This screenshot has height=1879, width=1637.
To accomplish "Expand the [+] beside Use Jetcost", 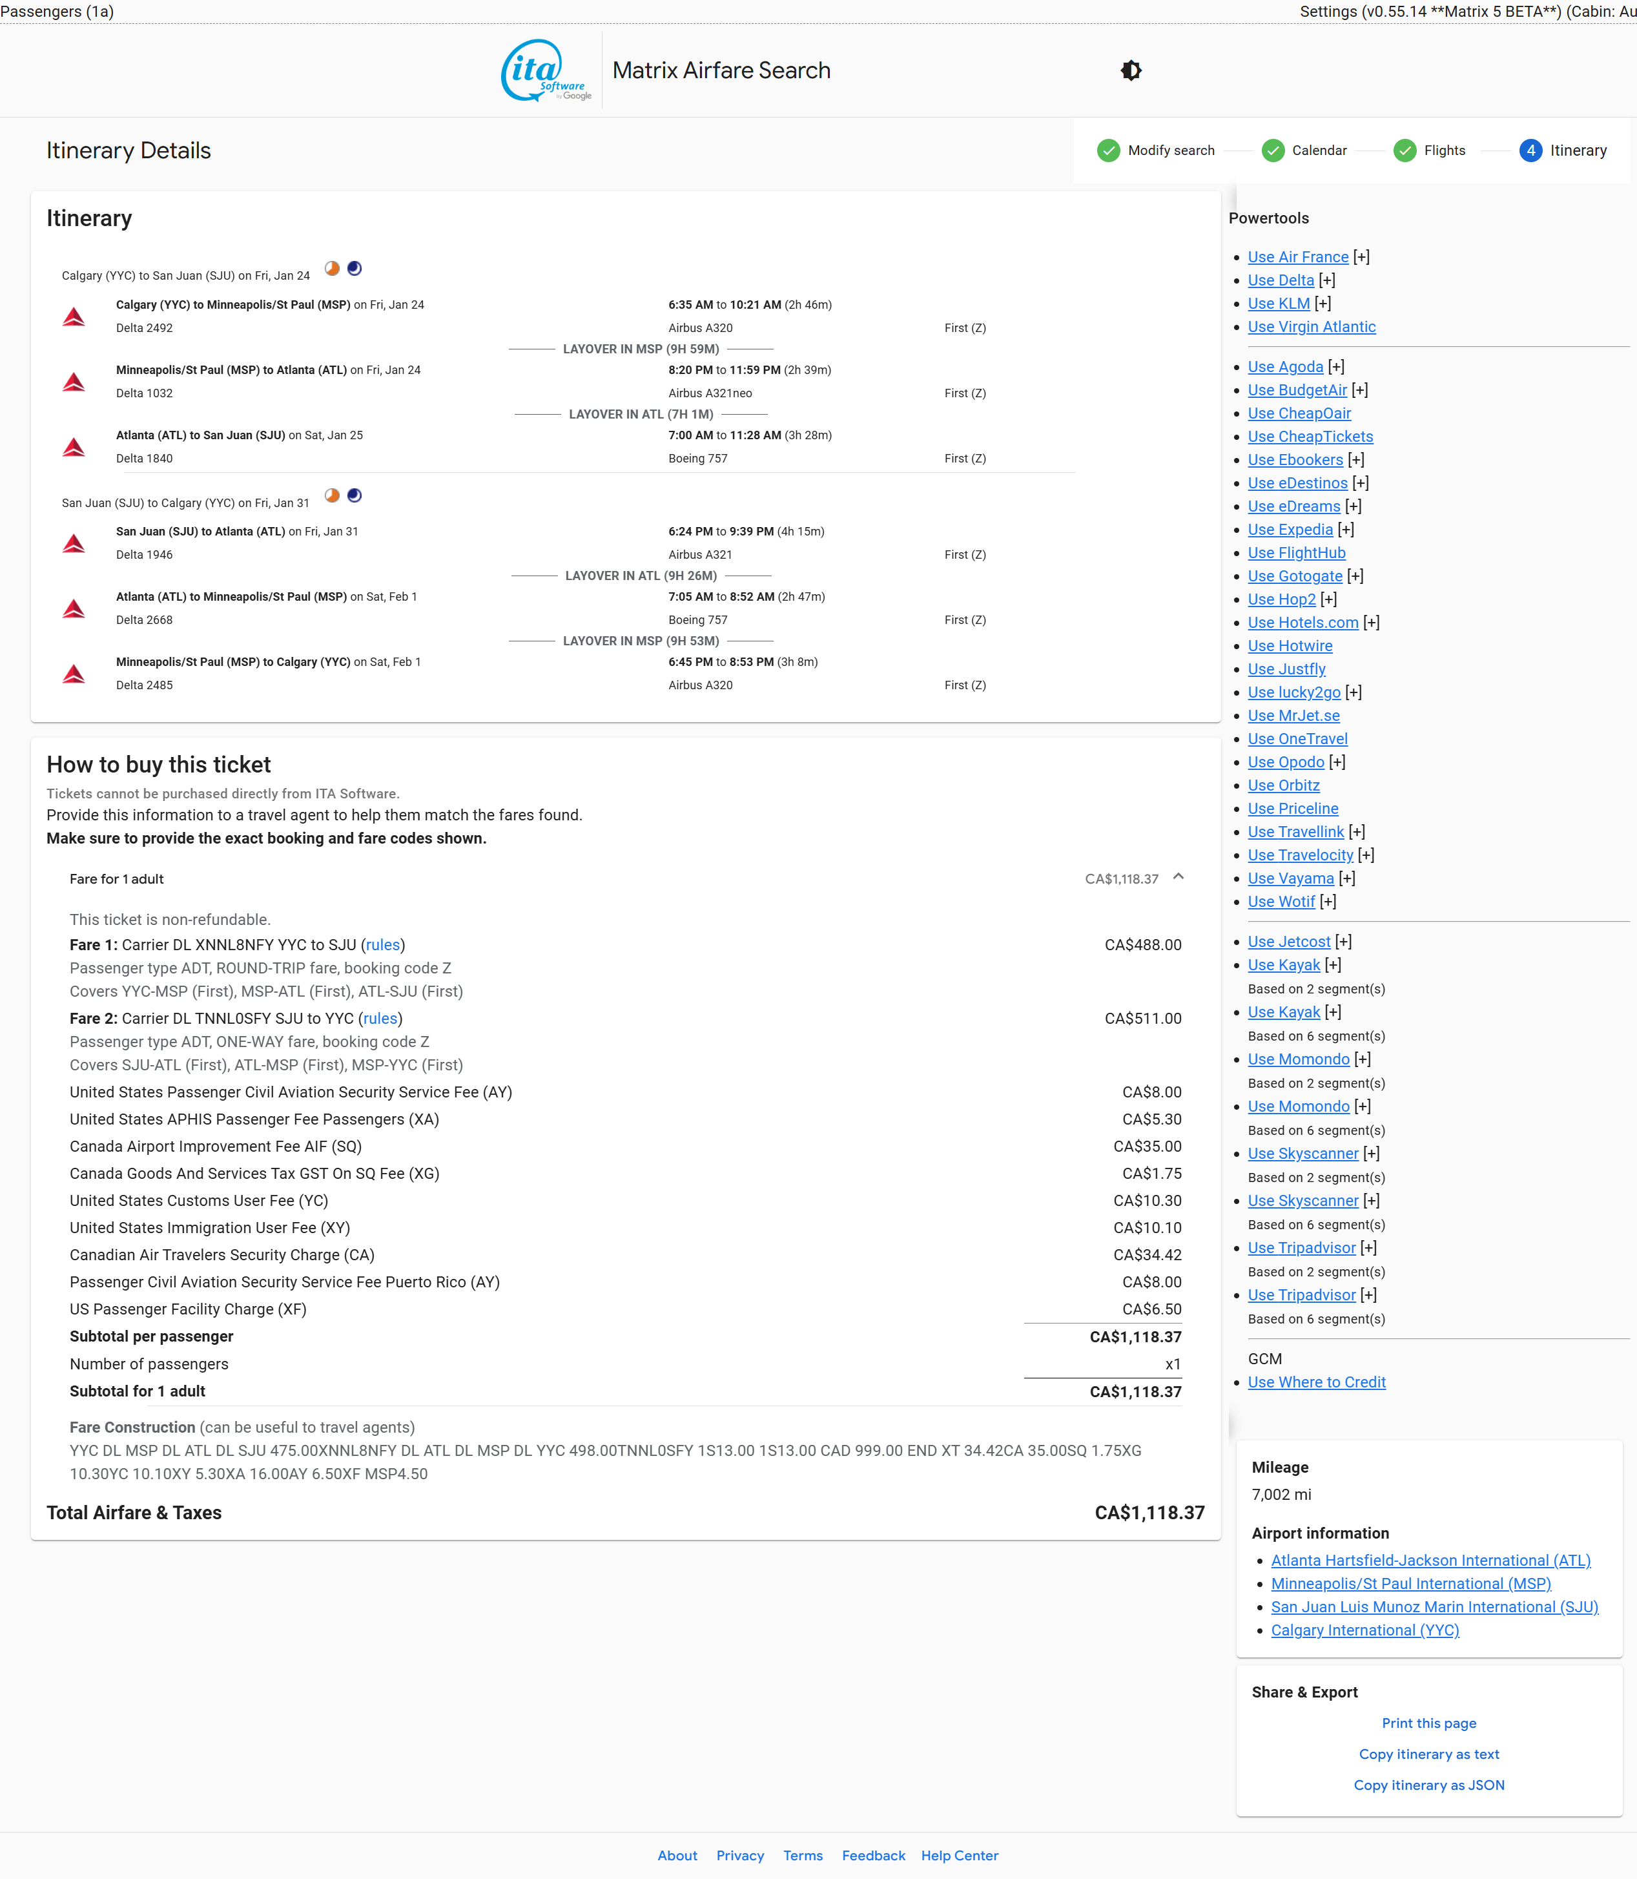I will tap(1343, 942).
